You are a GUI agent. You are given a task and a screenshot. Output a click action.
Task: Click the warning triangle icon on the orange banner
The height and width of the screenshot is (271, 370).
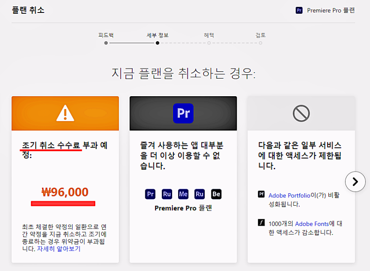[65, 113]
